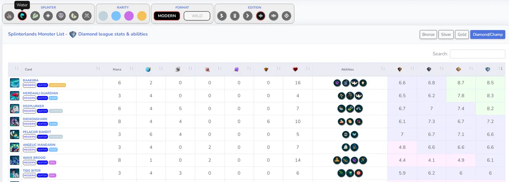Screen dimensions: 509x182
Task: Open the ANGELIC MANDARIN card link
Action: click(x=39, y=145)
